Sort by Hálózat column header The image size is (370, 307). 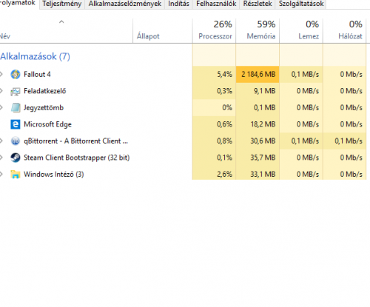pyautogui.click(x=345, y=31)
